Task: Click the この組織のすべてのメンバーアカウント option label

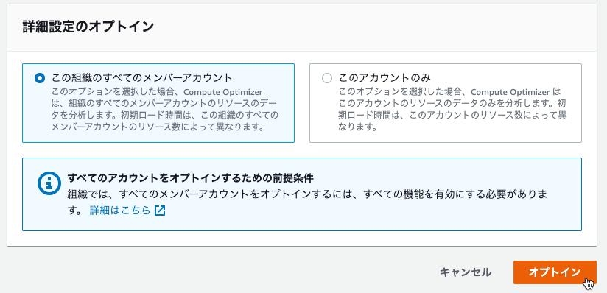Action: click(x=142, y=78)
